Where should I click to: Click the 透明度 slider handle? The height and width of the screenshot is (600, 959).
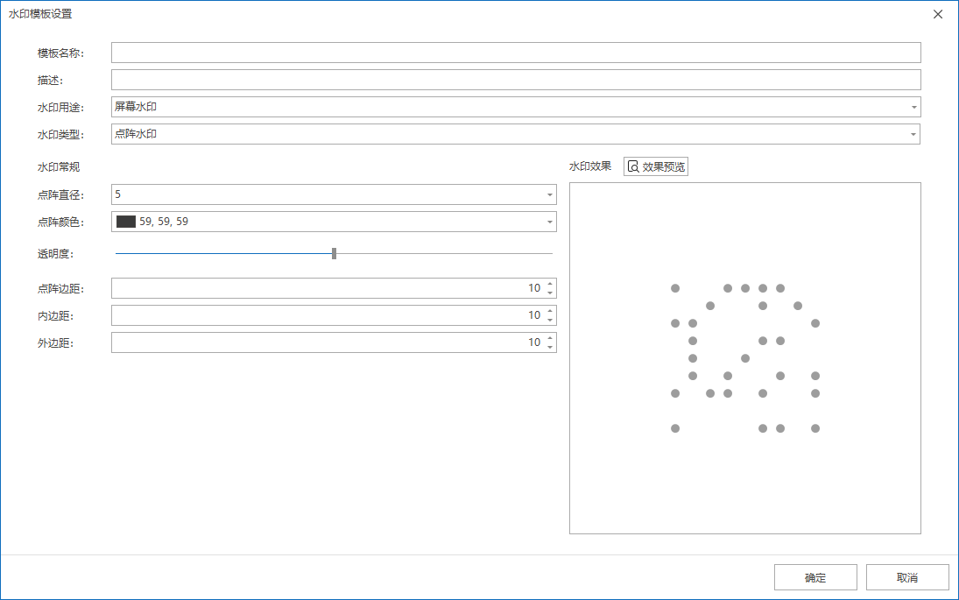[334, 253]
